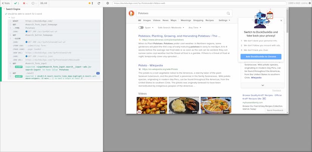Switch to the News tab

click(166, 20)
